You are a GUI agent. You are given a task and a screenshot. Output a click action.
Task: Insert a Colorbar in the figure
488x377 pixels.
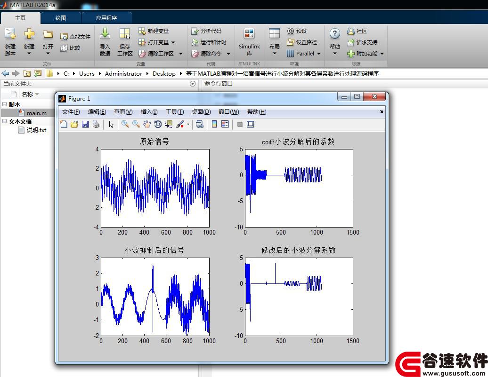[214, 124]
